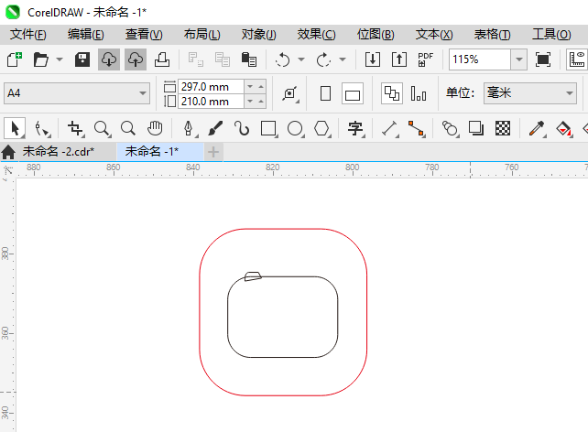The height and width of the screenshot is (432, 588).
Task: Select the Polygon tool
Action: point(321,128)
